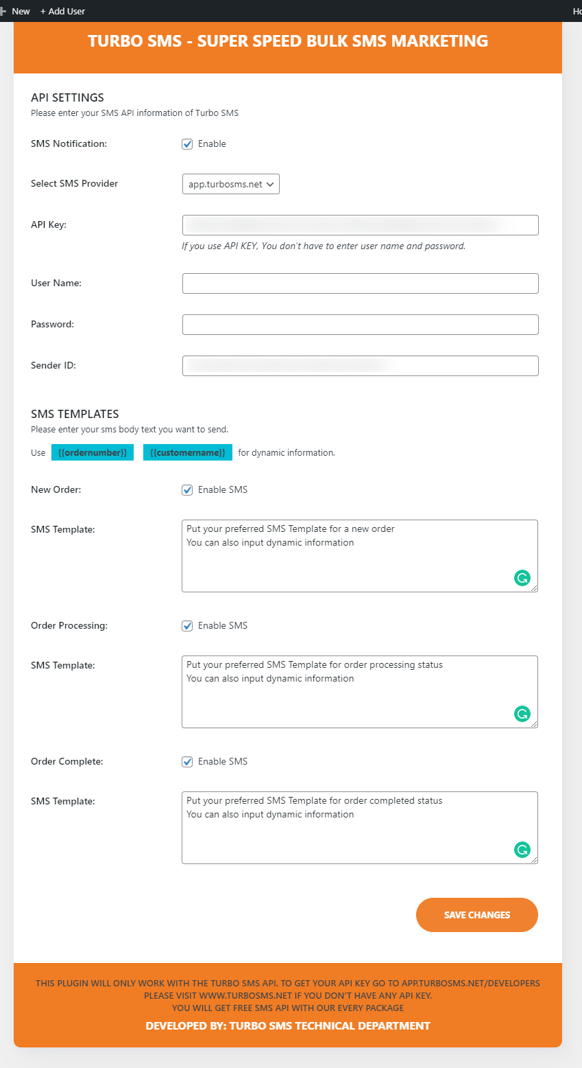Click the Save Changes button
Image resolution: width=582 pixels, height=1068 pixels.
[x=477, y=915]
